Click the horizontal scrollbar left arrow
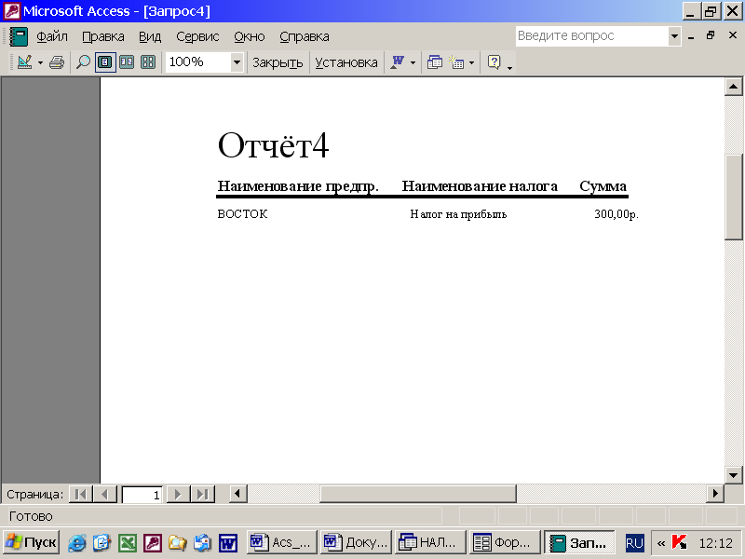Screen dimensions: 745x559 pyautogui.click(x=238, y=494)
